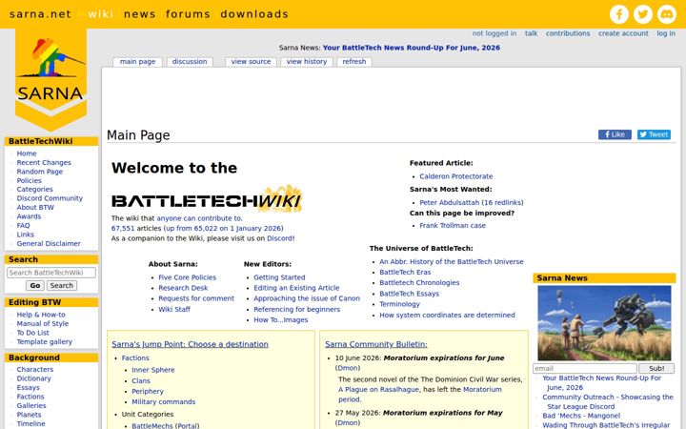Open the view history tab
The height and width of the screenshot is (429, 686).
pos(307,62)
